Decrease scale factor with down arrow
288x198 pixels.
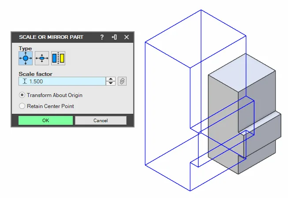click(x=111, y=83)
